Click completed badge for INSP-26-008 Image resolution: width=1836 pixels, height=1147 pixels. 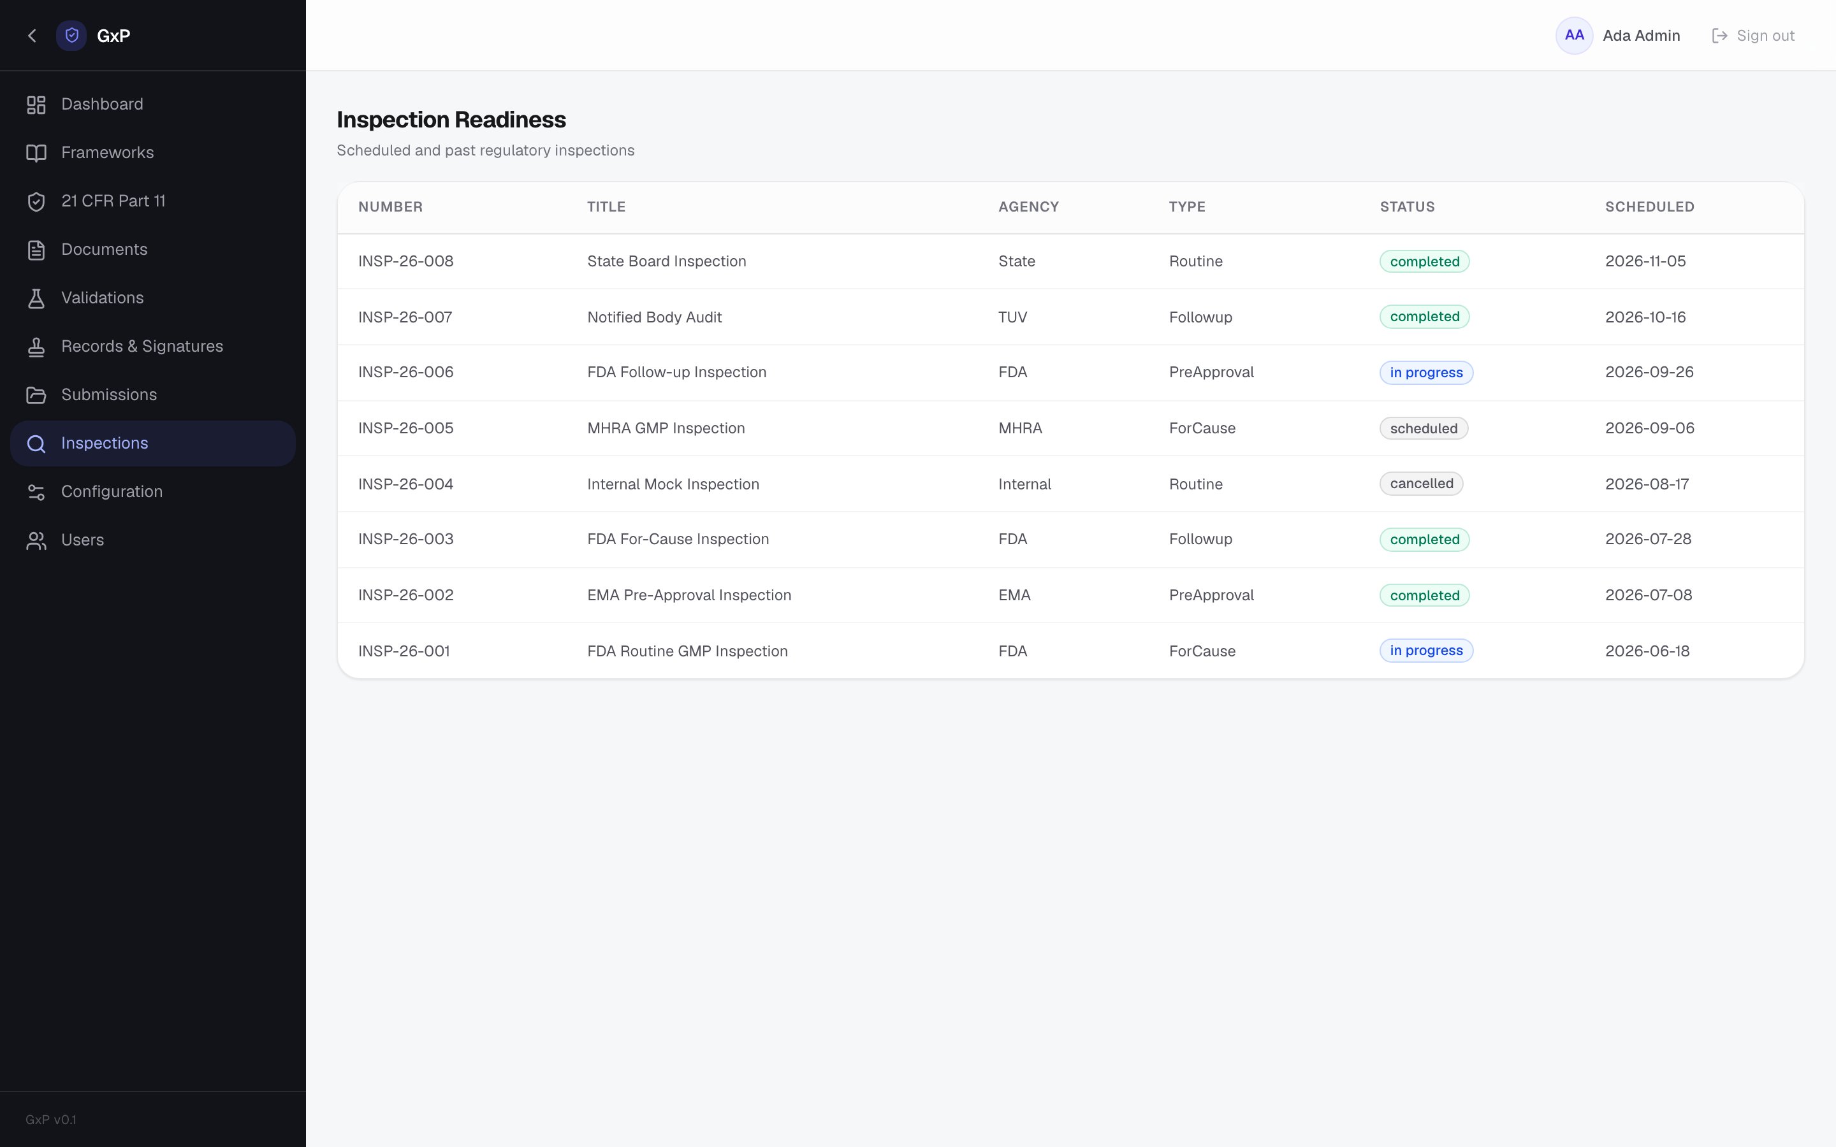tap(1424, 262)
